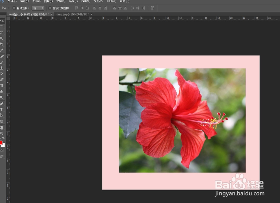Select the Horizontal Type tool
Screen dimensions: 280x203
[x=2, y=109]
